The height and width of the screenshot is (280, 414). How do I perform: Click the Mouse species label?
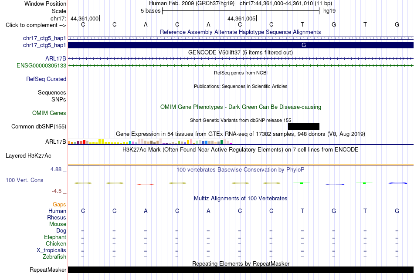click(x=58, y=224)
